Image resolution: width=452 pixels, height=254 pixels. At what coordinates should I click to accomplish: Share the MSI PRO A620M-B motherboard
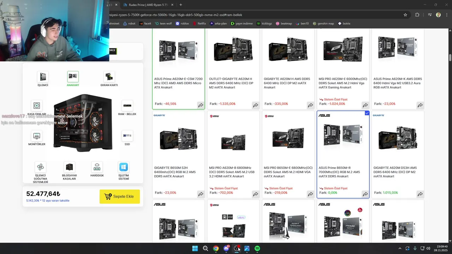(255, 194)
